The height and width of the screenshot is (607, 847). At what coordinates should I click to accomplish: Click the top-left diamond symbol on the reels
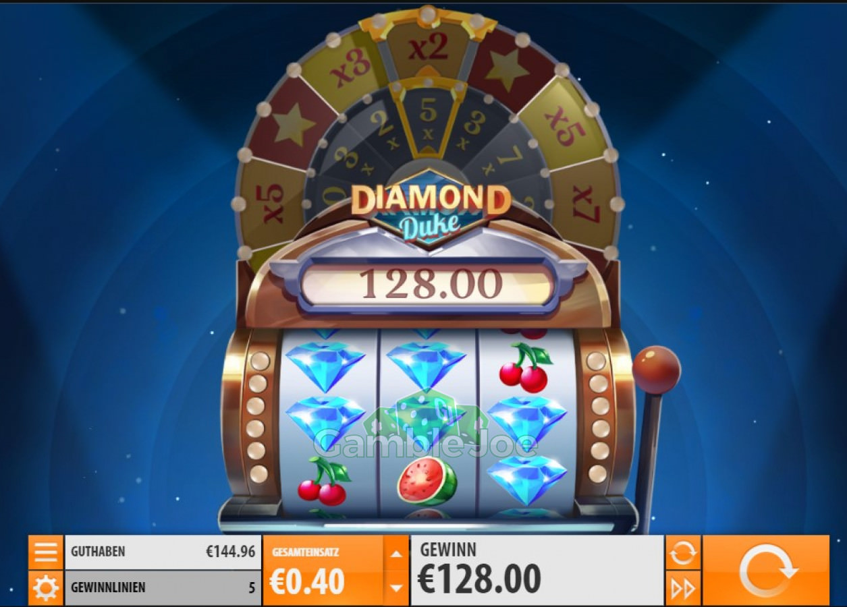click(327, 365)
